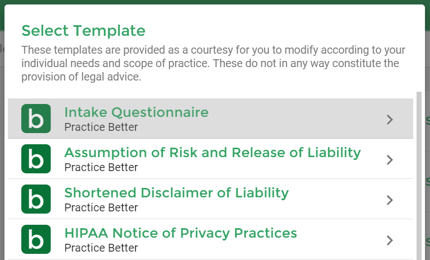The width and height of the screenshot is (430, 260).
Task: Select Shortened Disclaimer of Liability template
Action: [x=177, y=193]
